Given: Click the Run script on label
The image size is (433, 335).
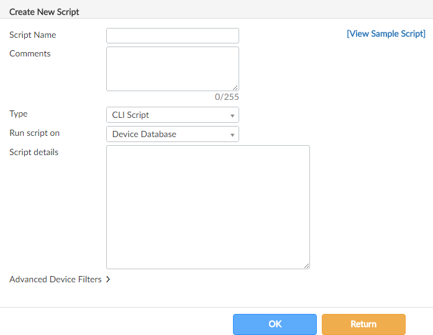Looking at the screenshot, I should coord(34,133).
